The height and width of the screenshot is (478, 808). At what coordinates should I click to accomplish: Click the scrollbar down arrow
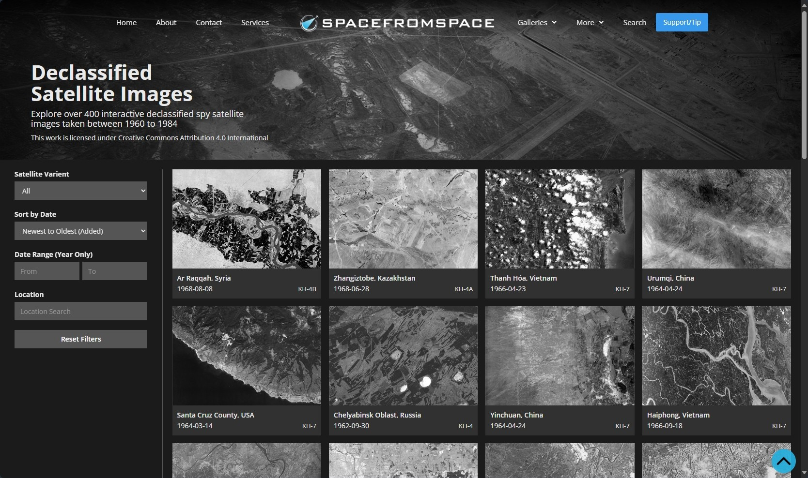tap(804, 473)
